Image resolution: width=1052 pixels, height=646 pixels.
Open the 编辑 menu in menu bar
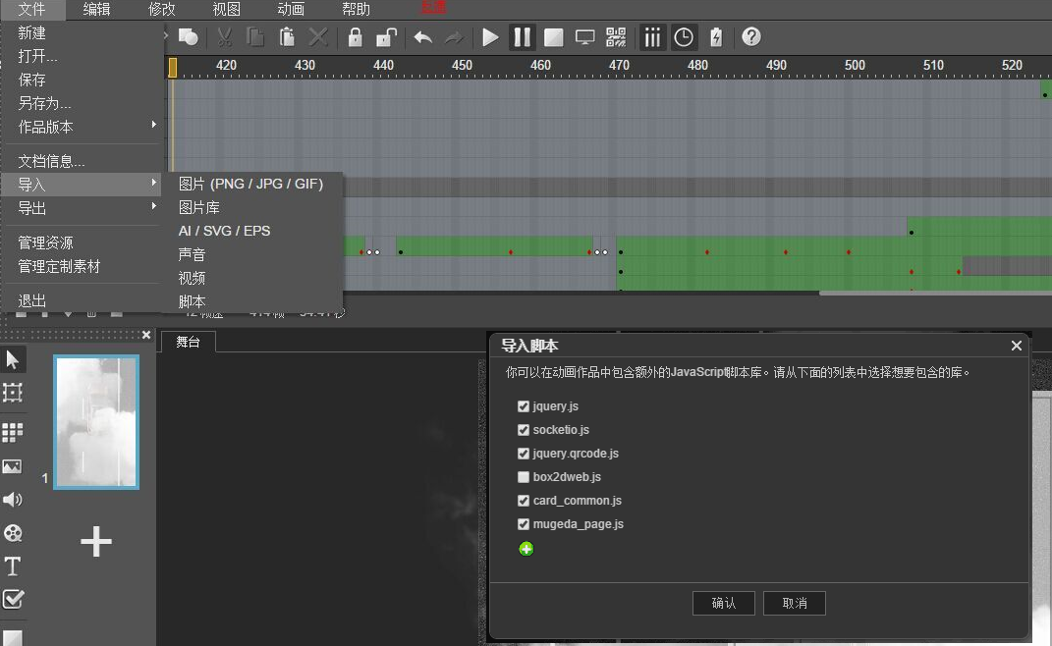96,10
